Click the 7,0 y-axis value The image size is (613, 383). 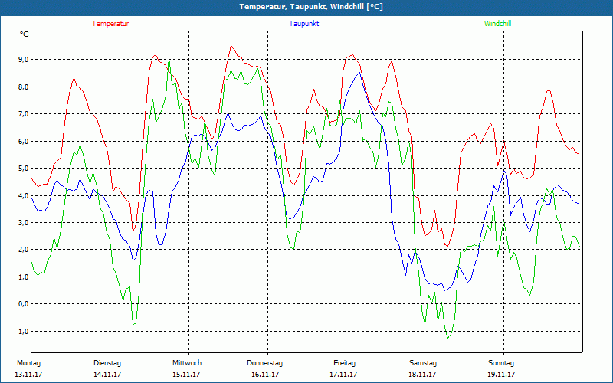24,113
